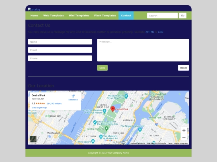Click the Ed Koch bridge marker
Image resolution: width=217 pixels, height=162 pixels.
coord(123,142)
